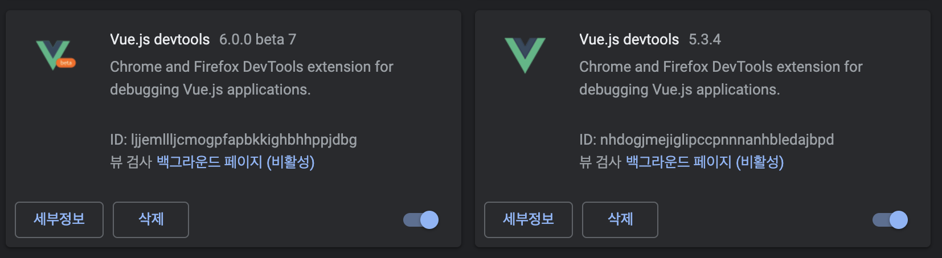
Task: Click 삭제 for Vue.js devtools 5.3.4
Action: point(620,219)
